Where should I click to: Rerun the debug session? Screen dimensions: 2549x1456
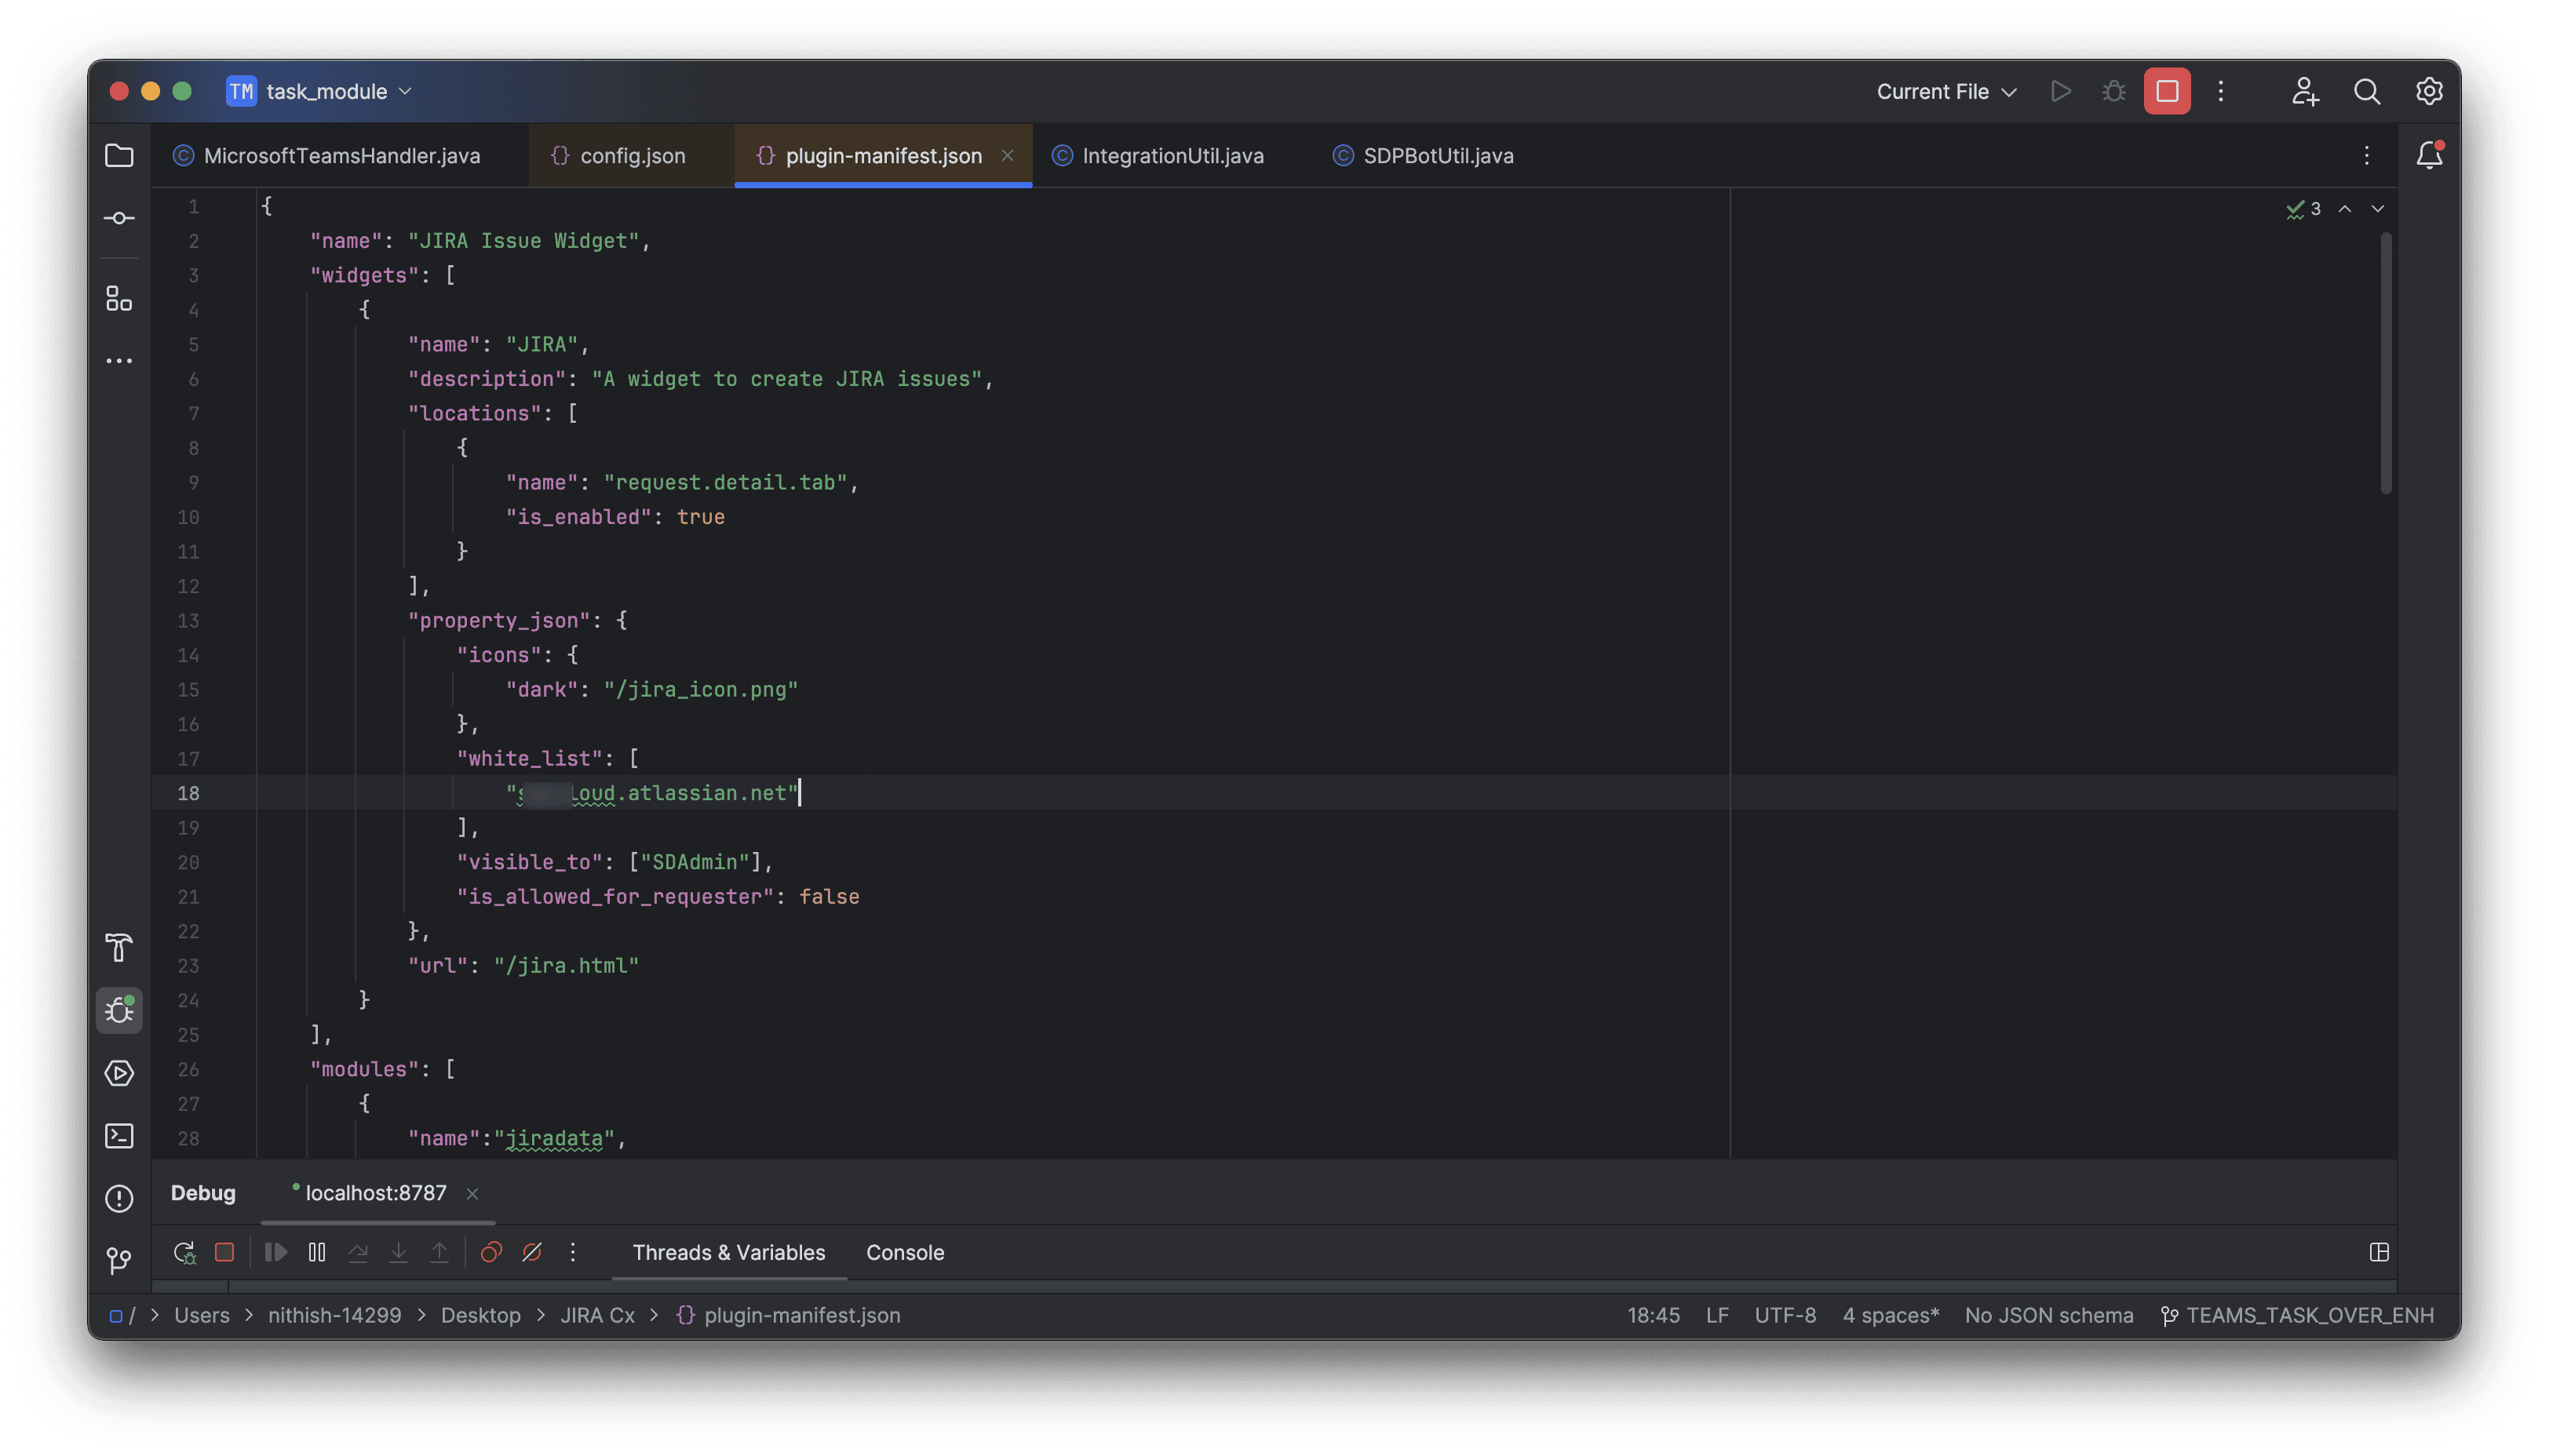[x=184, y=1252]
